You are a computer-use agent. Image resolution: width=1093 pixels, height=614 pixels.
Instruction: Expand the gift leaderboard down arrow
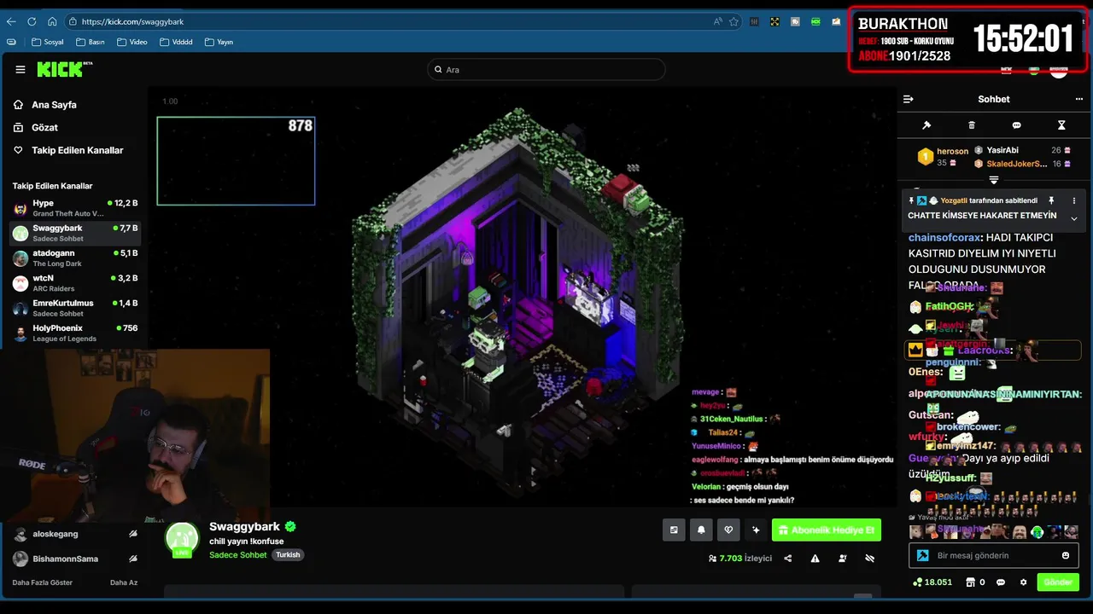pos(994,180)
